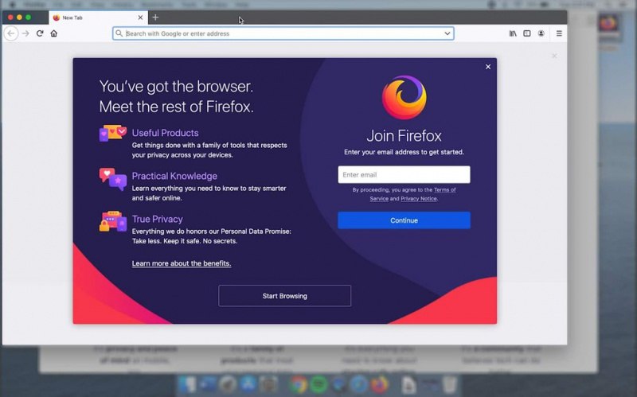Viewport: 637px width, 397px height.
Task: Click the Start Browsing button
Action: pos(284,296)
